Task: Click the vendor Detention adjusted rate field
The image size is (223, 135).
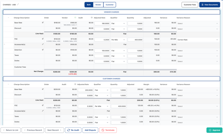Action: tap(102, 51)
